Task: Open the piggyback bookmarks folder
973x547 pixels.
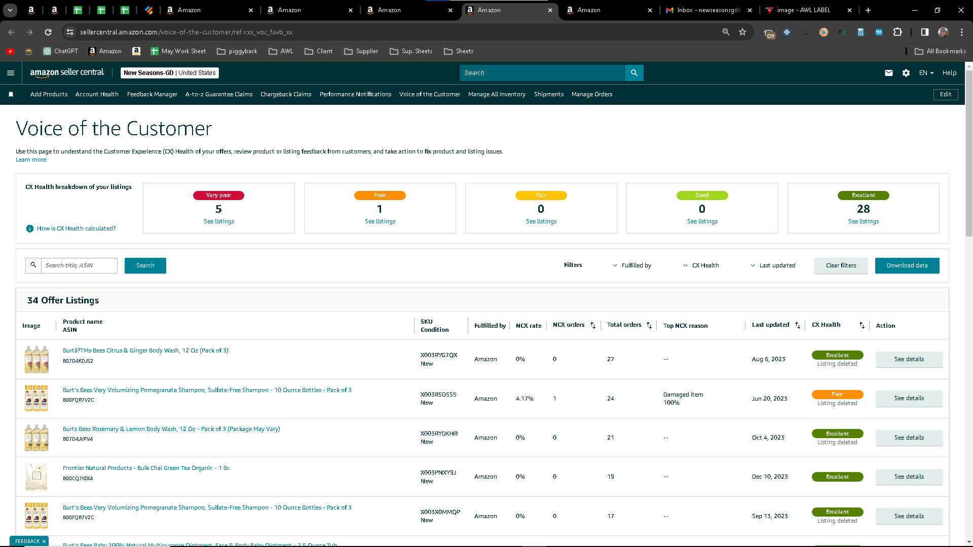Action: coord(237,51)
